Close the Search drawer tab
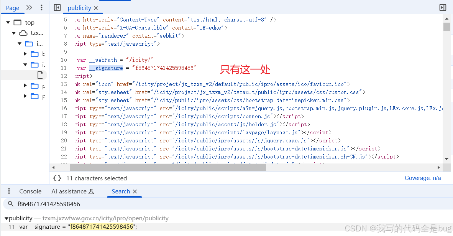The width and height of the screenshot is (453, 236). (x=135, y=191)
